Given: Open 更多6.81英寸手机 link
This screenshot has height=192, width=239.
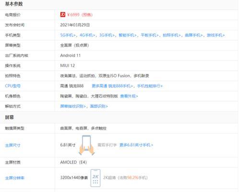Looking at the screenshot, I should (x=136, y=145).
